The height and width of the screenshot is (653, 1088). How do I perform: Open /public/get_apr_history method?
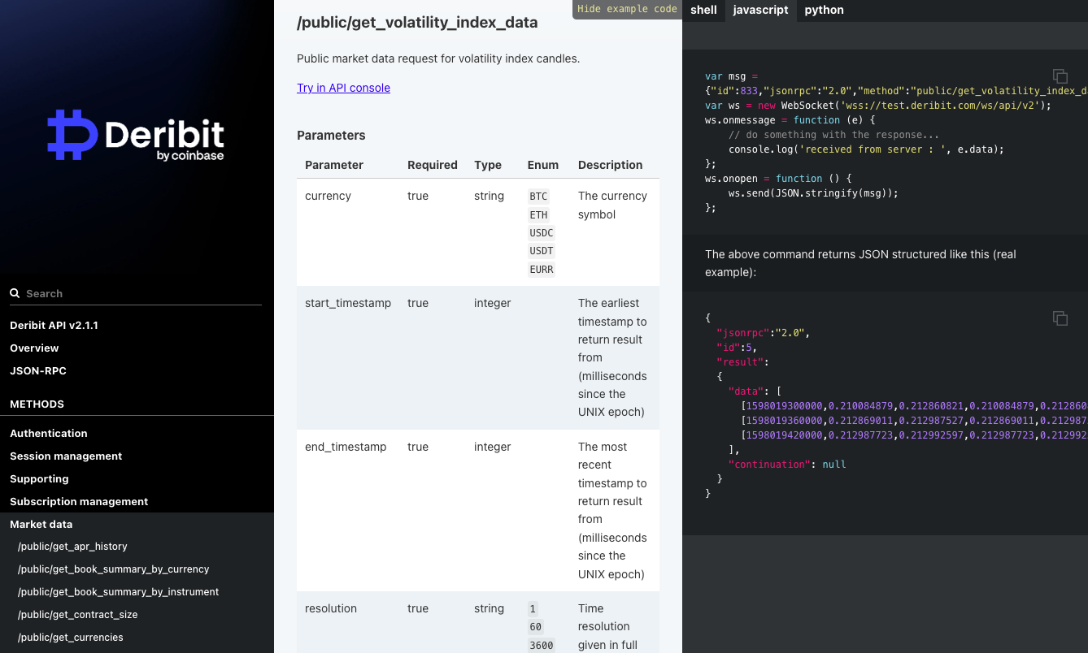(x=72, y=547)
